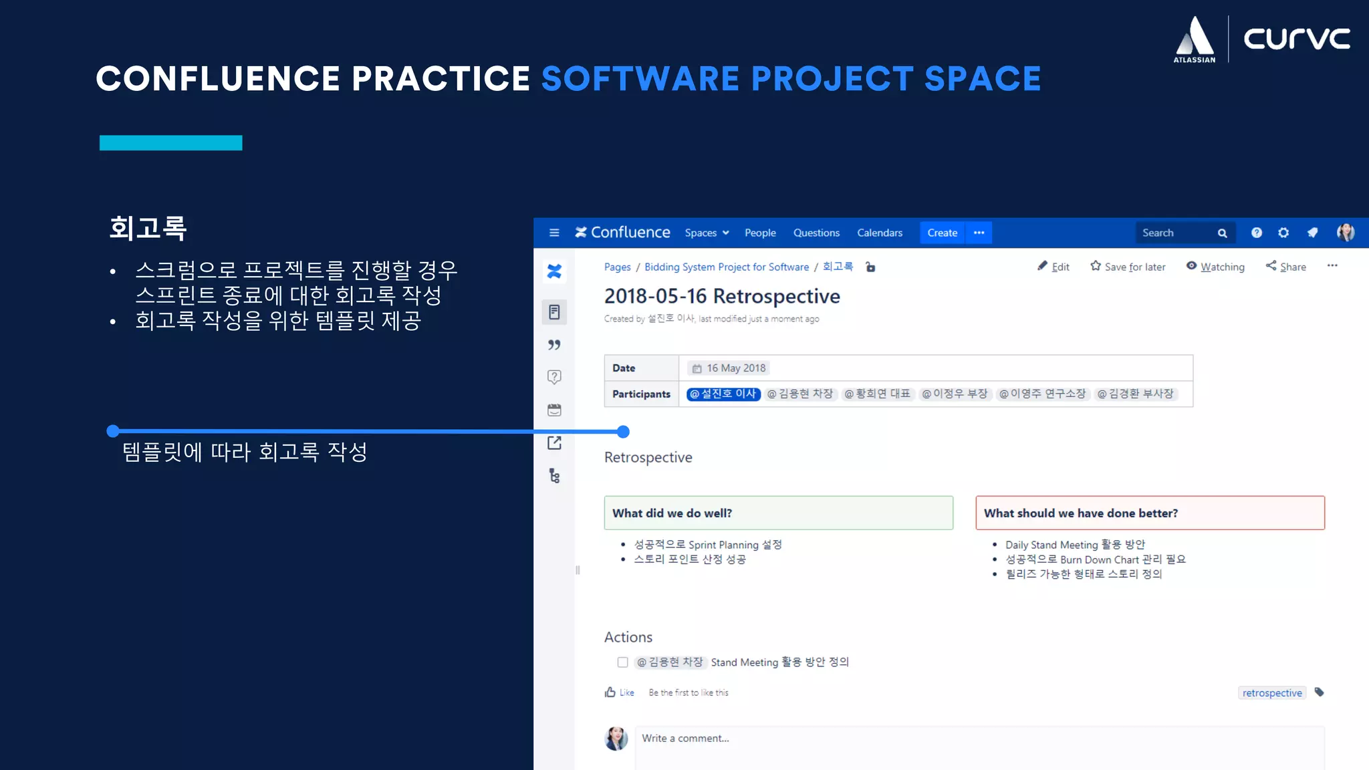Viewport: 1369px width, 770px height.
Task: Open the Calendars menu item
Action: [880, 233]
